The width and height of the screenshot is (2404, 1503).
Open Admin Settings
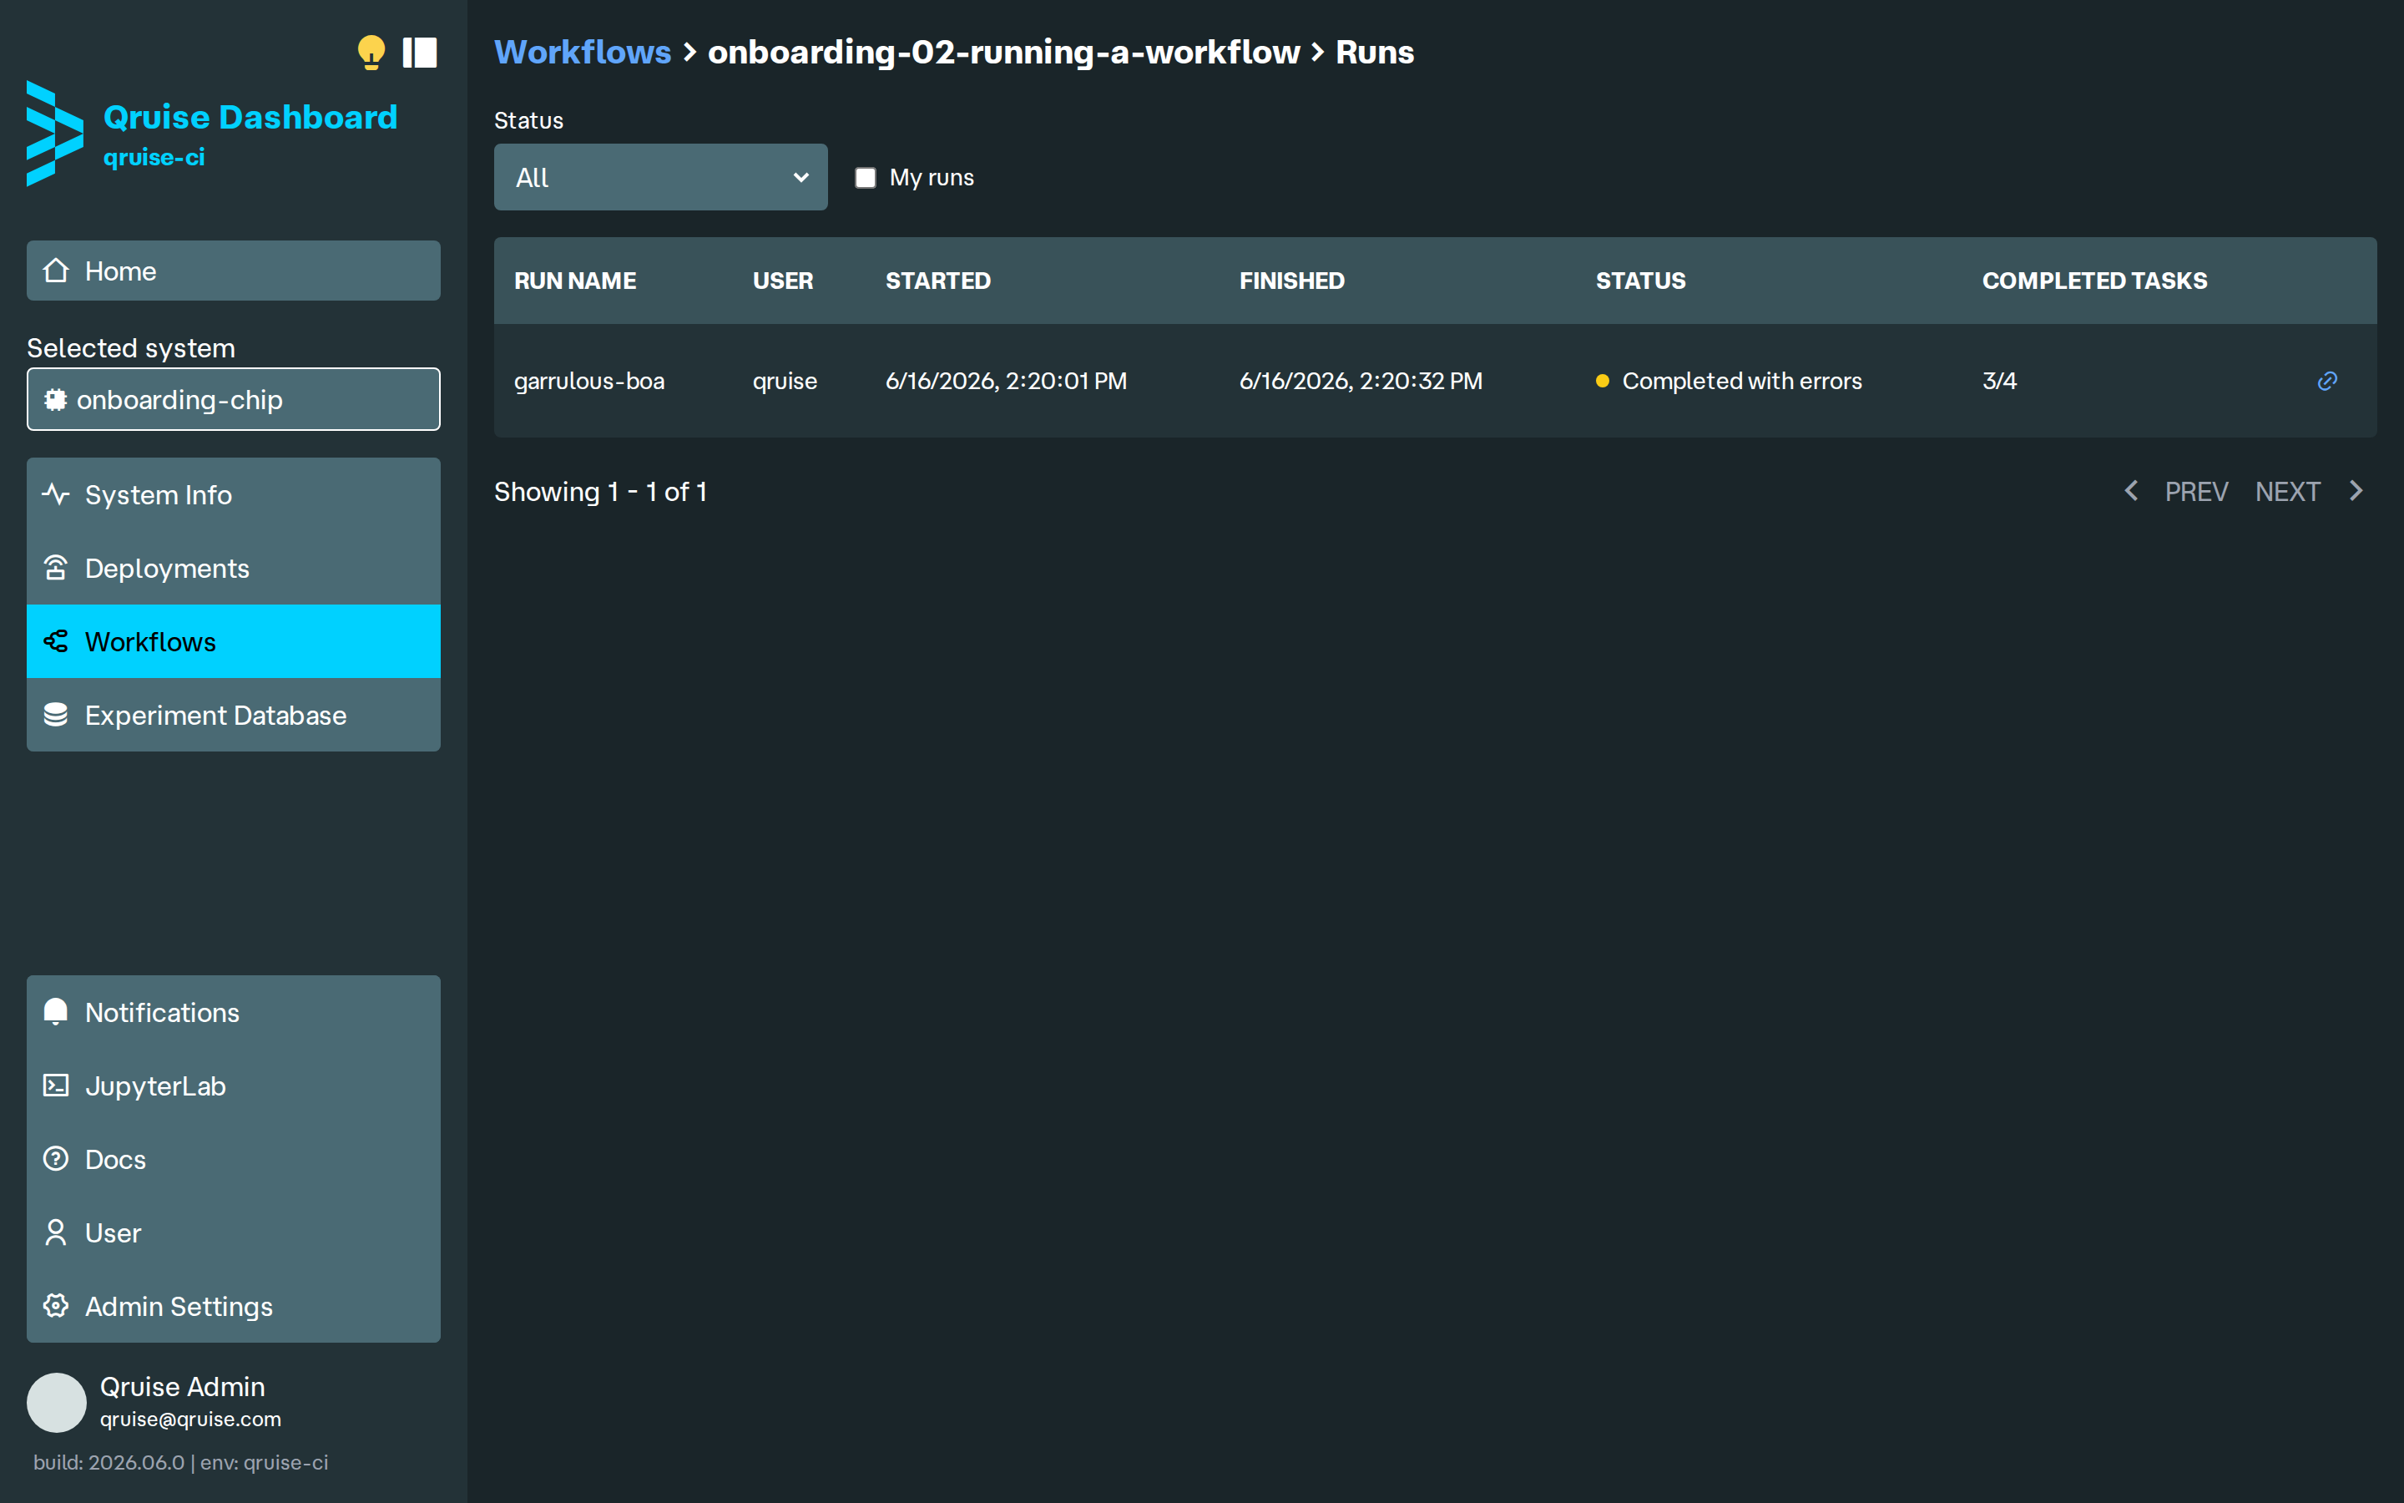click(234, 1306)
